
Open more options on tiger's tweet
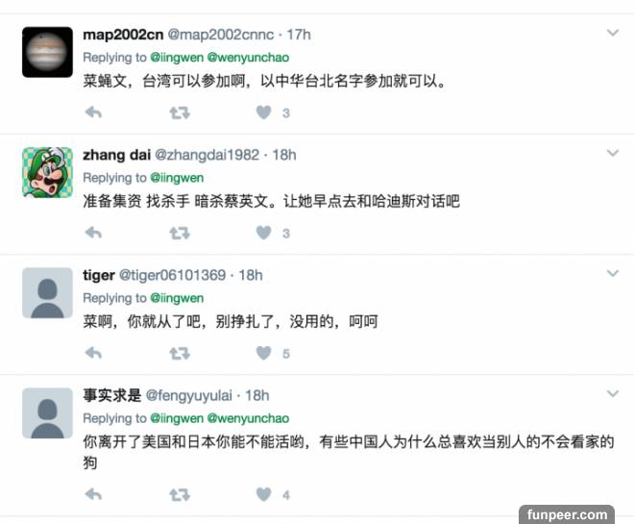[x=613, y=273]
